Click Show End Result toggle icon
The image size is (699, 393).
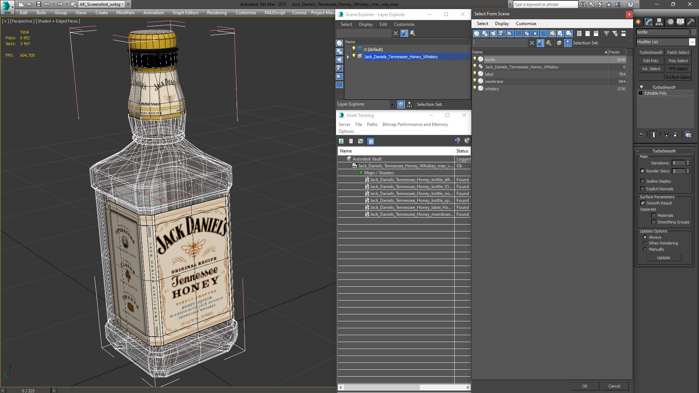coord(654,135)
